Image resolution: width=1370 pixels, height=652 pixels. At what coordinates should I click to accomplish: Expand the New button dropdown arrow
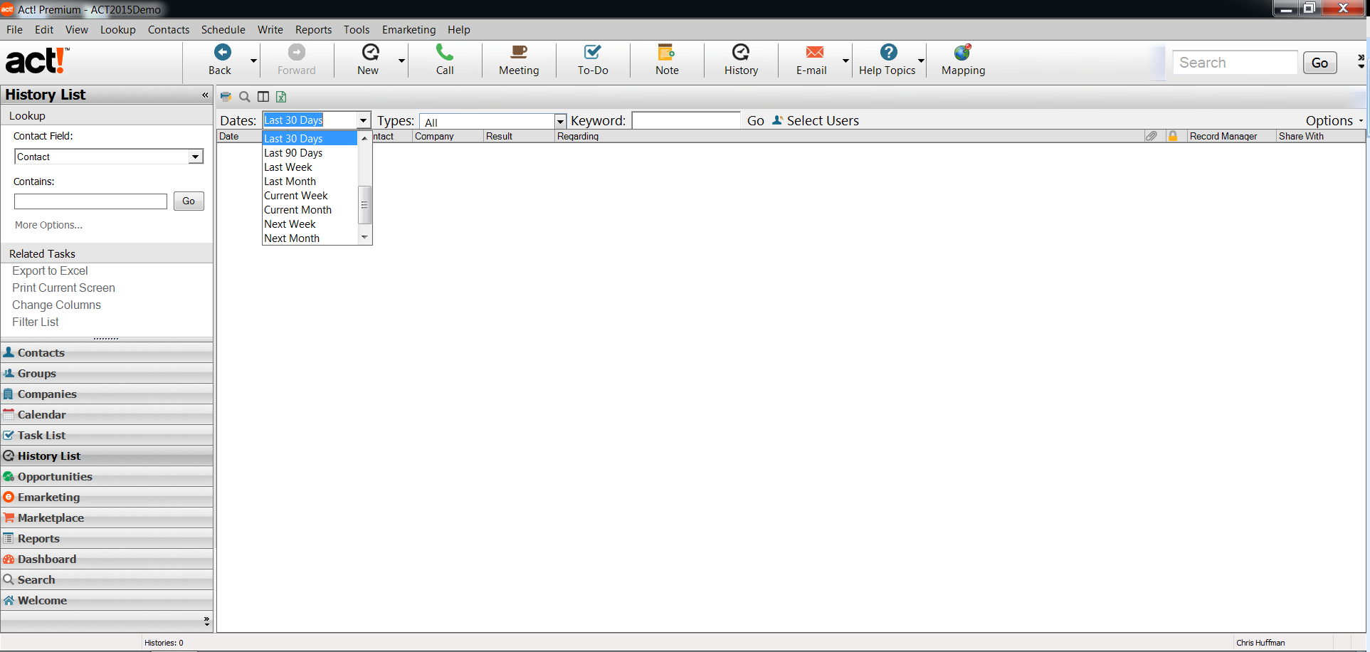point(401,61)
